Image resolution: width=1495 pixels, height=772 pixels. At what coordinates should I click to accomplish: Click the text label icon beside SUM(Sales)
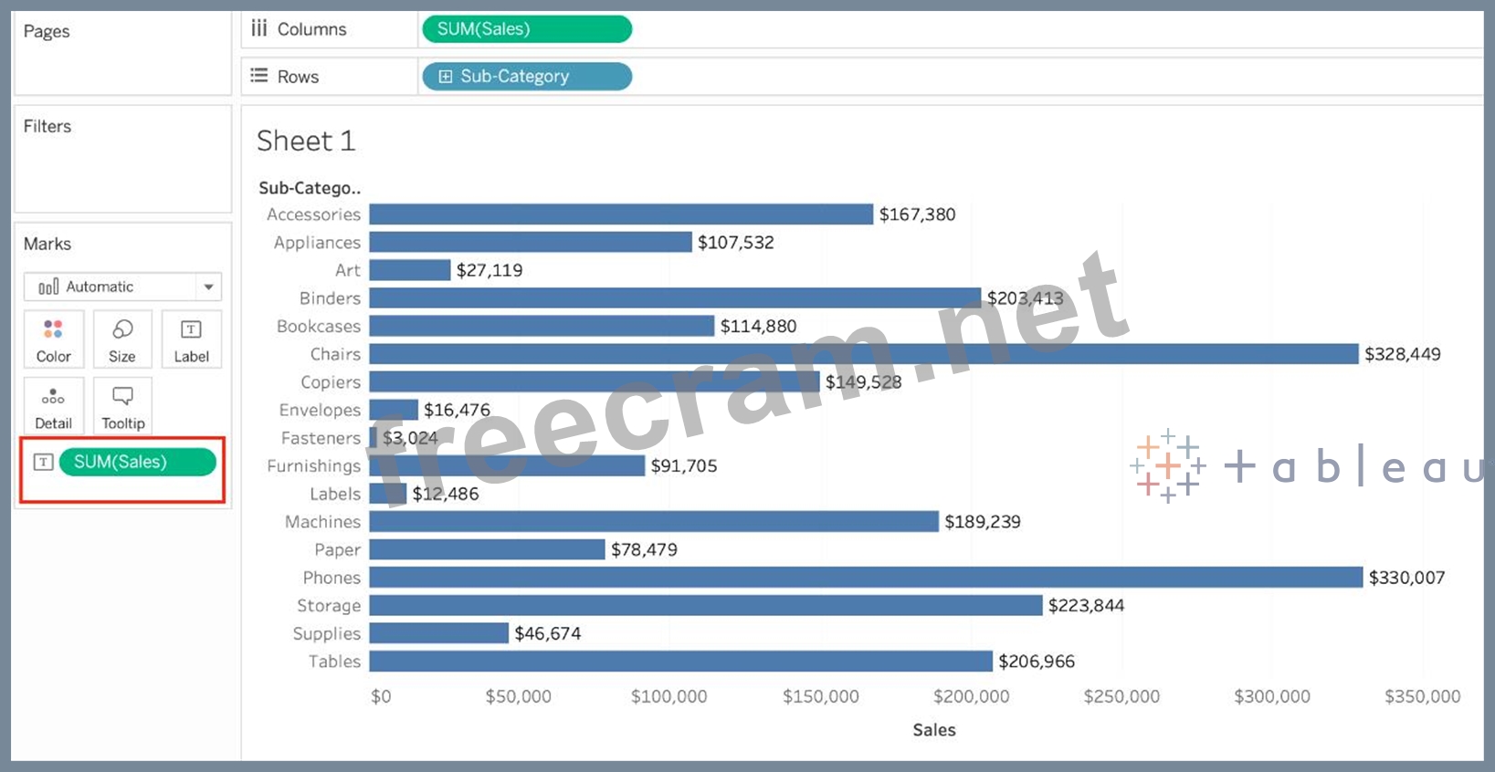[43, 462]
